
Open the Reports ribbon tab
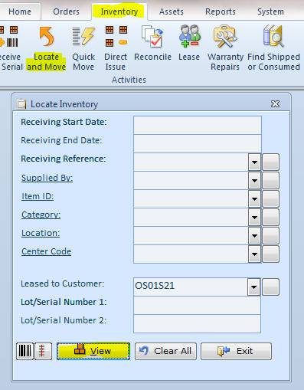[221, 11]
